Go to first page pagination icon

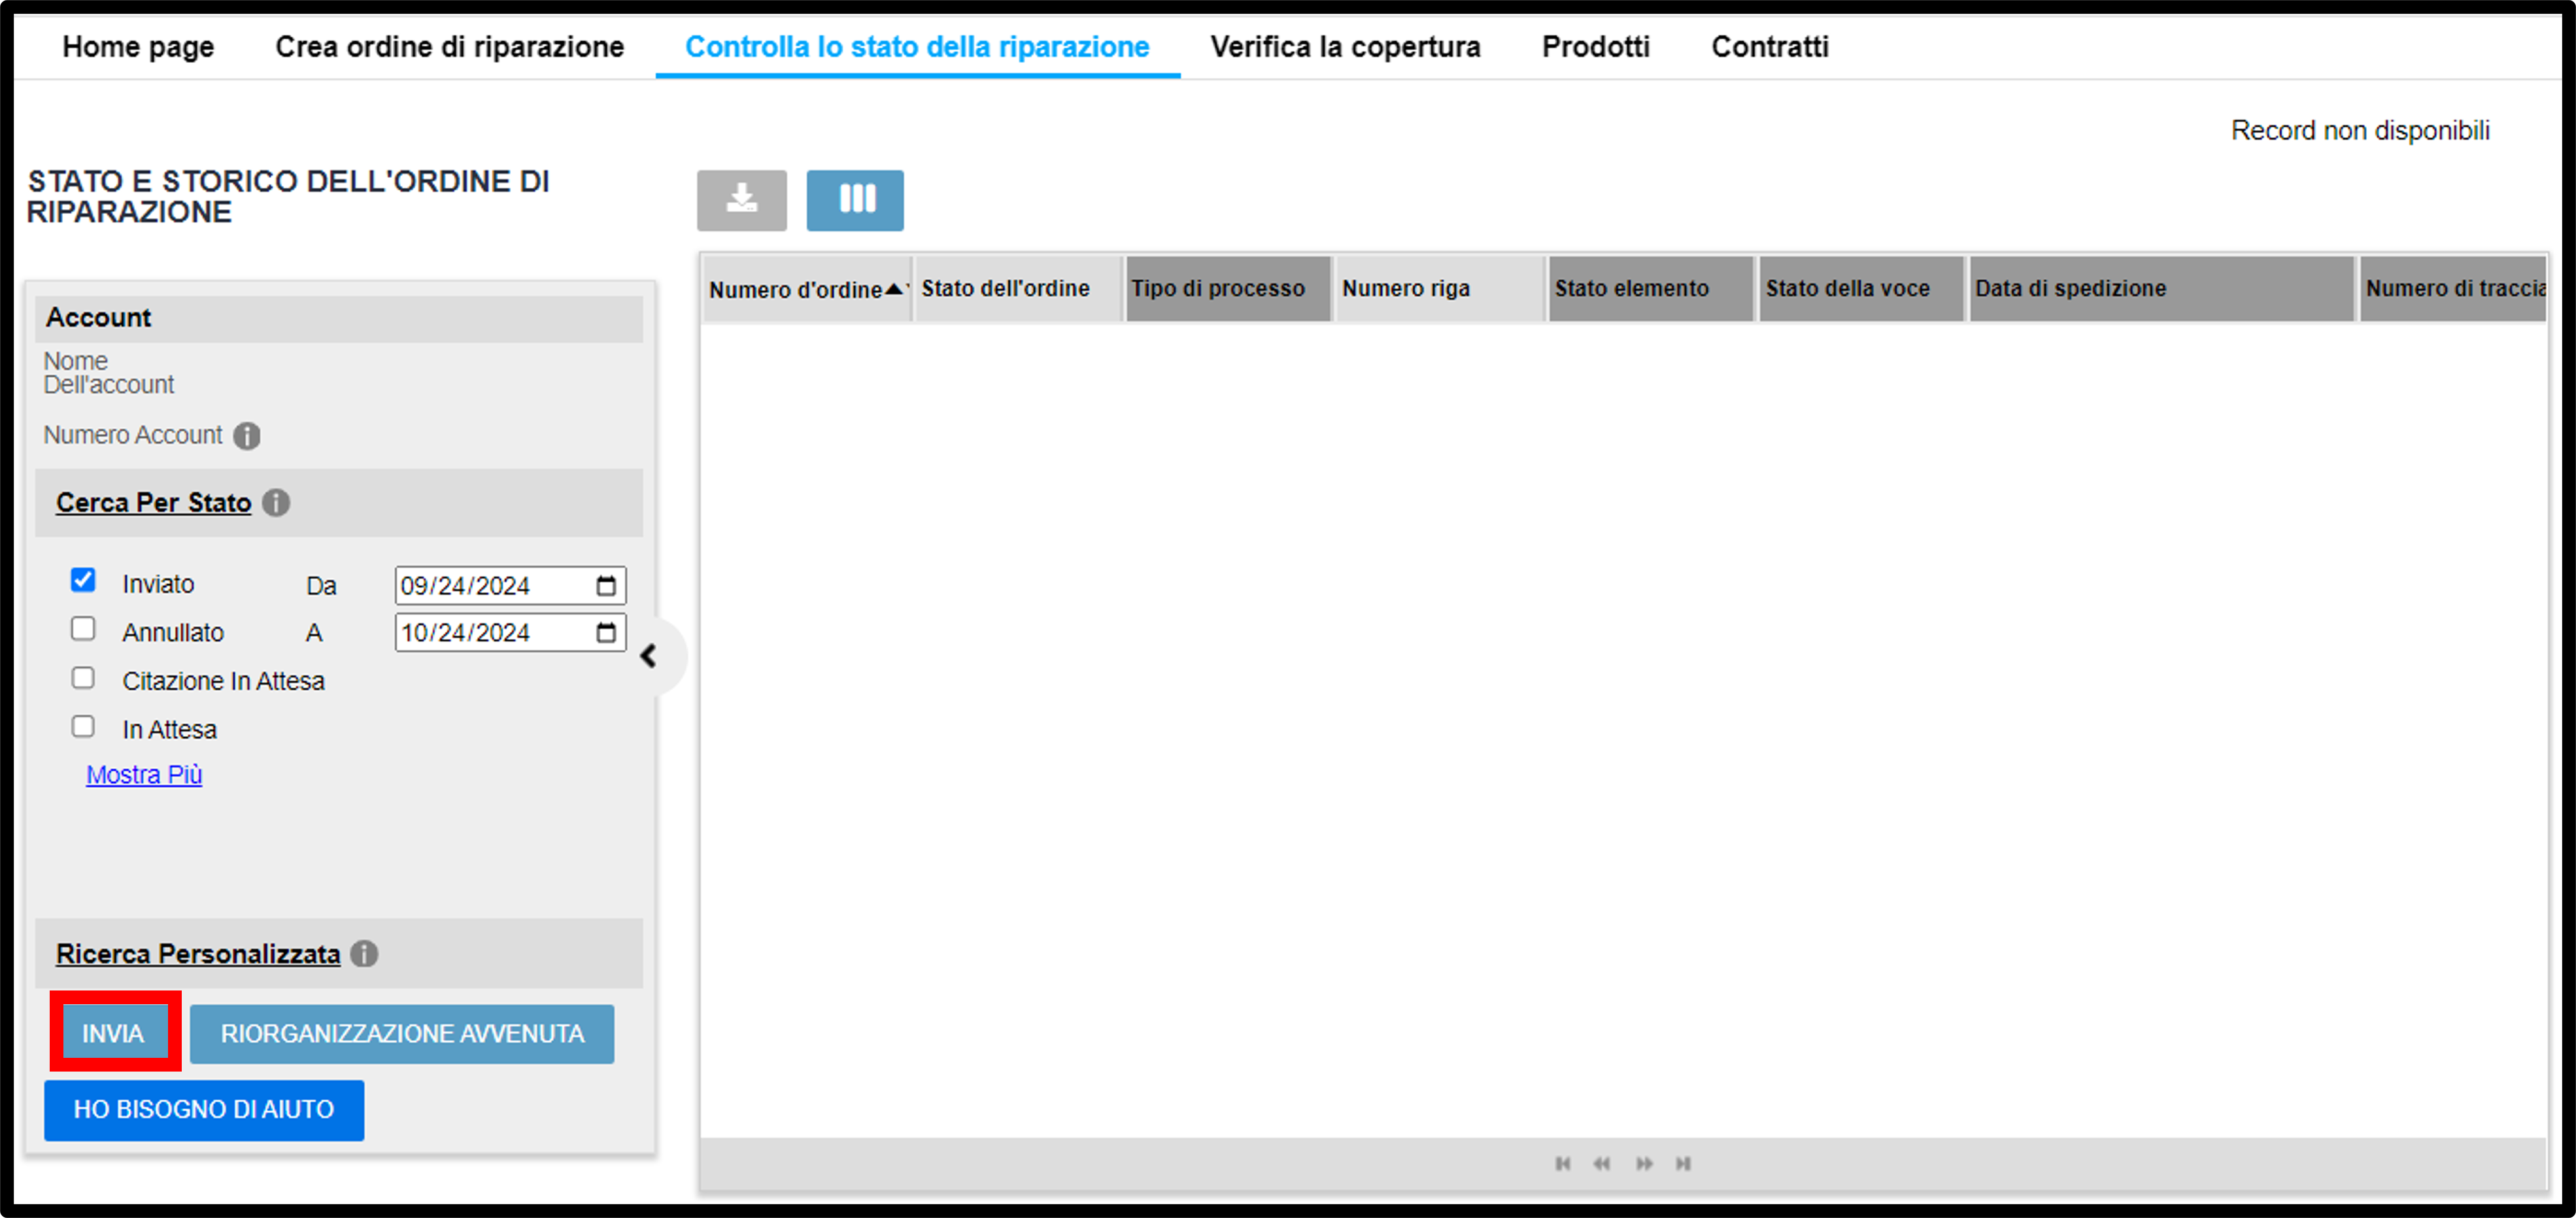pos(1562,1164)
